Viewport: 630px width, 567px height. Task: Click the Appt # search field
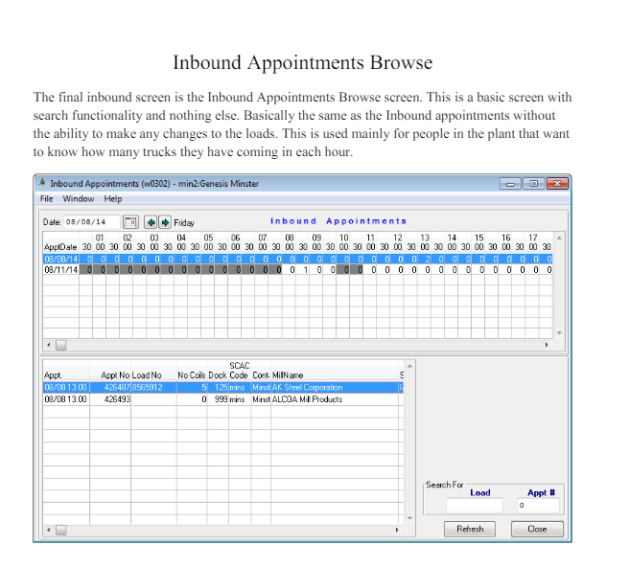pyautogui.click(x=538, y=505)
